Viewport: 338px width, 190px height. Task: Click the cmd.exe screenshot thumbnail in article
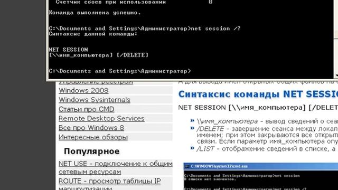(x=260, y=176)
